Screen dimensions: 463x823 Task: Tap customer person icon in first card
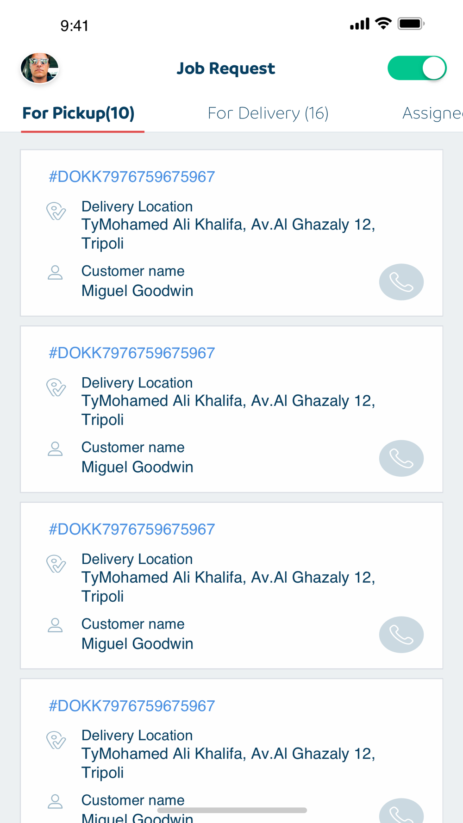[55, 273]
